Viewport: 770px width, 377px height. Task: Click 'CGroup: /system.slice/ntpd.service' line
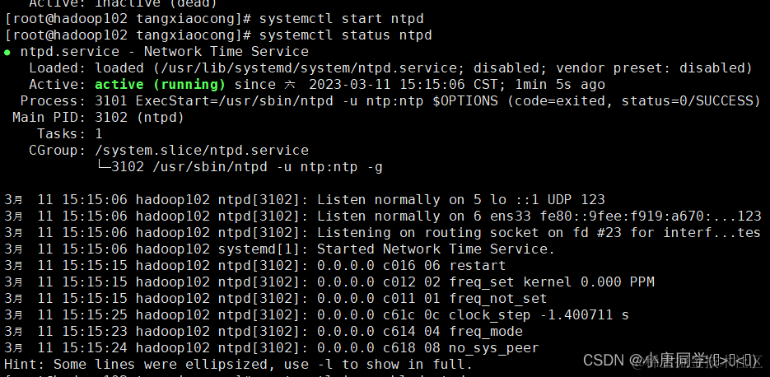click(169, 151)
